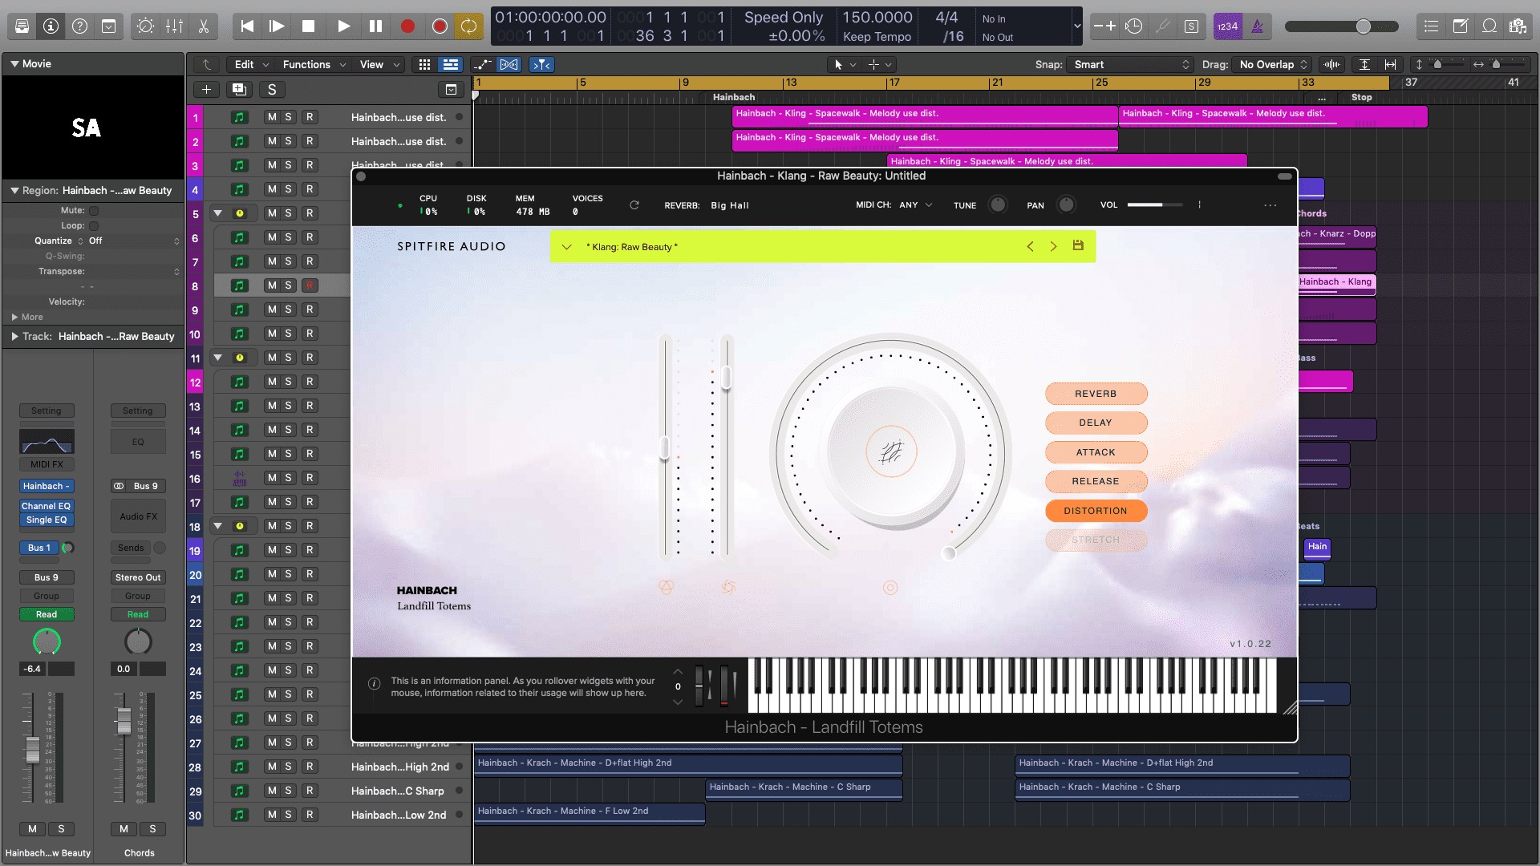The image size is (1540, 866).
Task: Click the green Read automation button
Action: 47,614
